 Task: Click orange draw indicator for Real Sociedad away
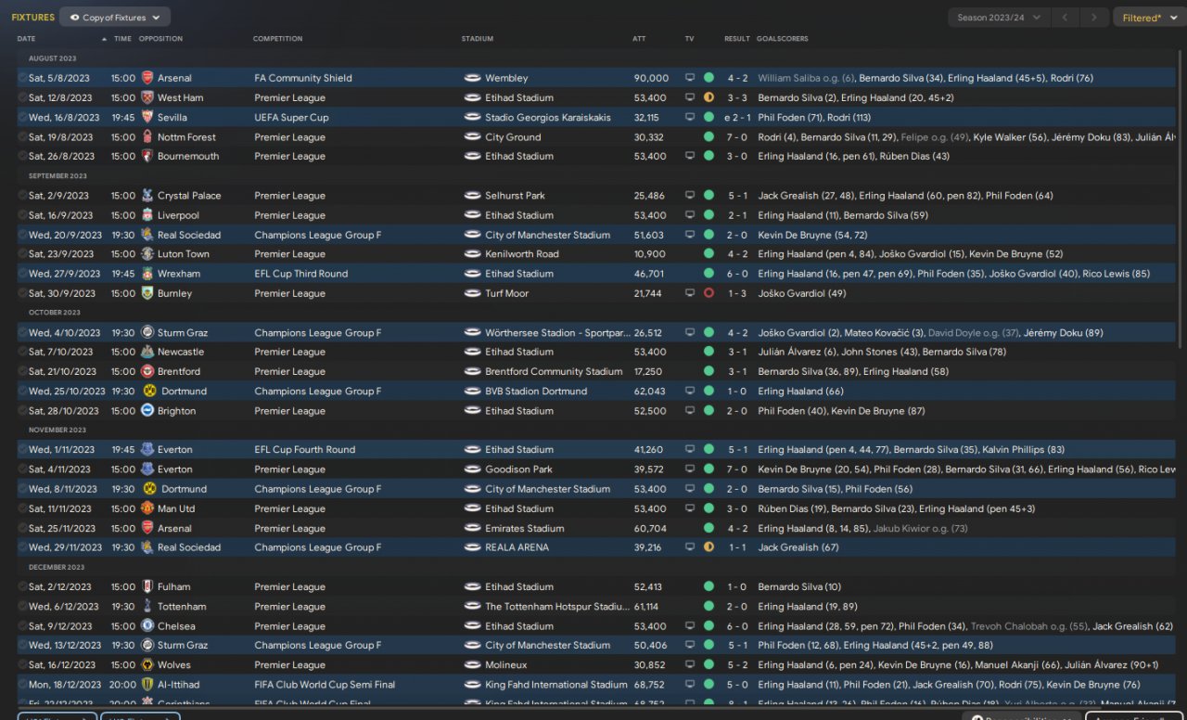[708, 547]
